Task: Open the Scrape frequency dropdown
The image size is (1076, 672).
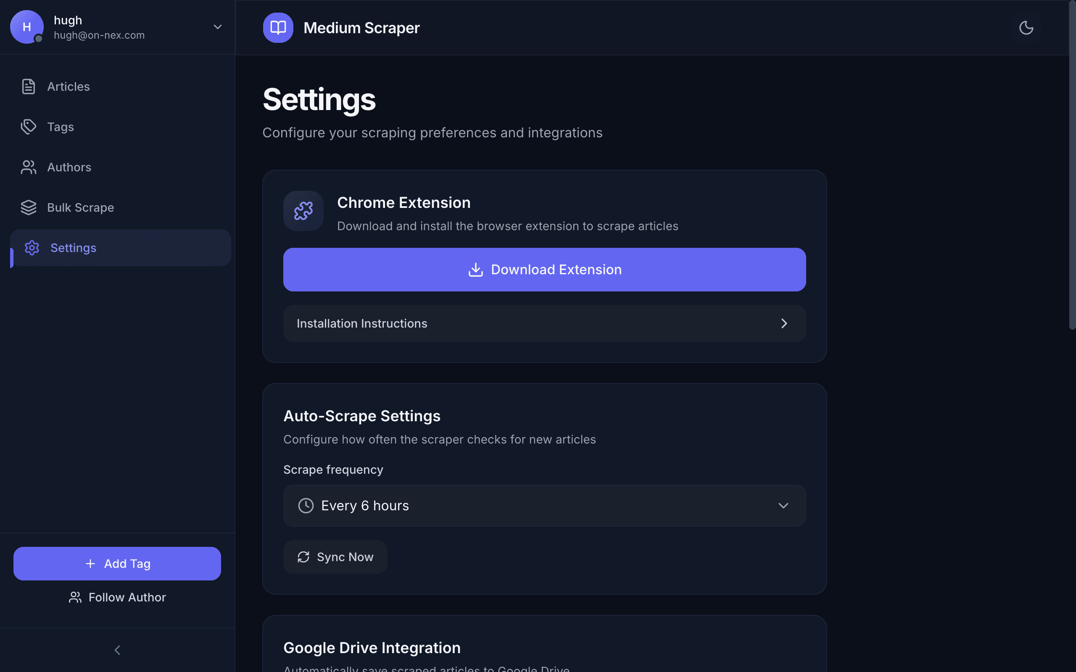Action: tap(544, 505)
